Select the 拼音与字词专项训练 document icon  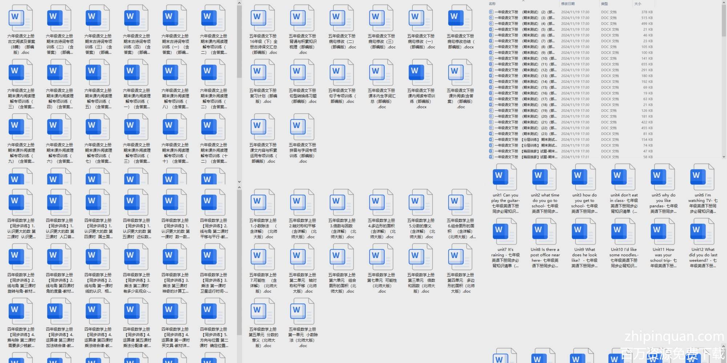[303, 127]
